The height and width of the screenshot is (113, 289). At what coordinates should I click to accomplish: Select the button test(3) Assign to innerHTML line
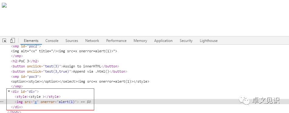(65, 66)
